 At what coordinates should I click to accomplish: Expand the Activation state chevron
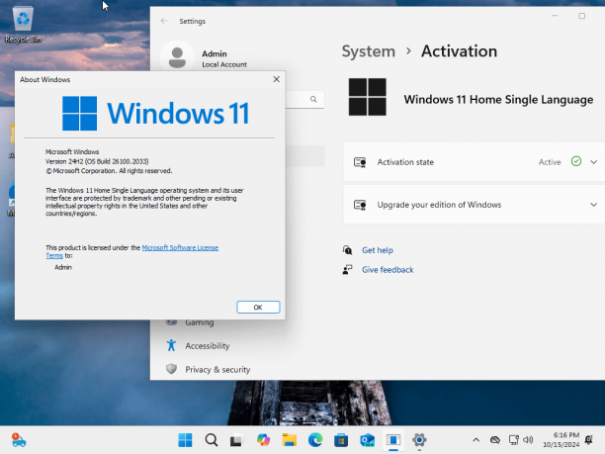(593, 162)
